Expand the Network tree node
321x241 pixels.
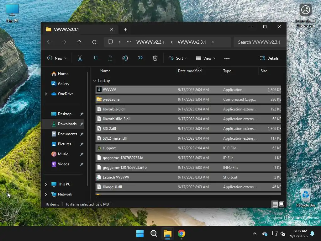tap(46, 194)
